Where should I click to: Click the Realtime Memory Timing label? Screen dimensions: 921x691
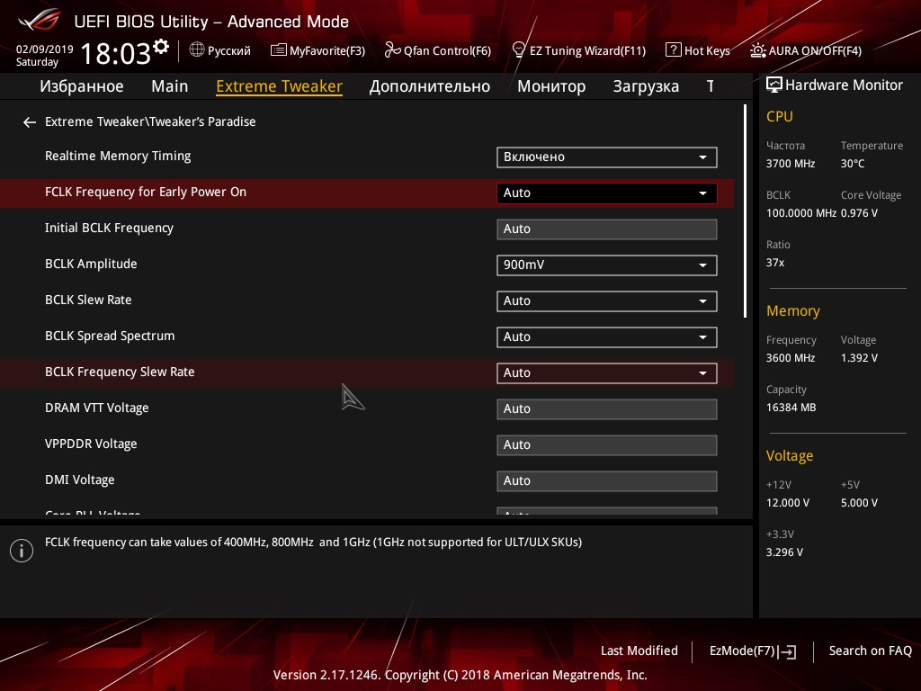tap(118, 157)
